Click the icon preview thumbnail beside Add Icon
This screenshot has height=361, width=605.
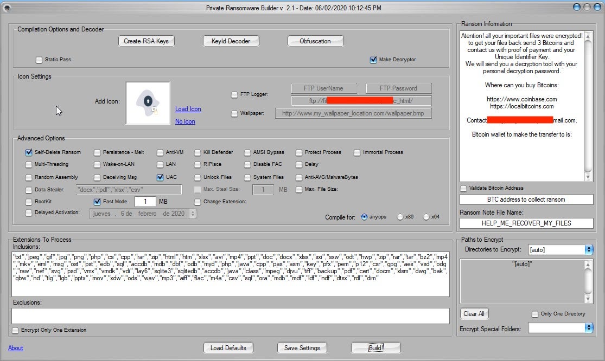[x=148, y=103]
